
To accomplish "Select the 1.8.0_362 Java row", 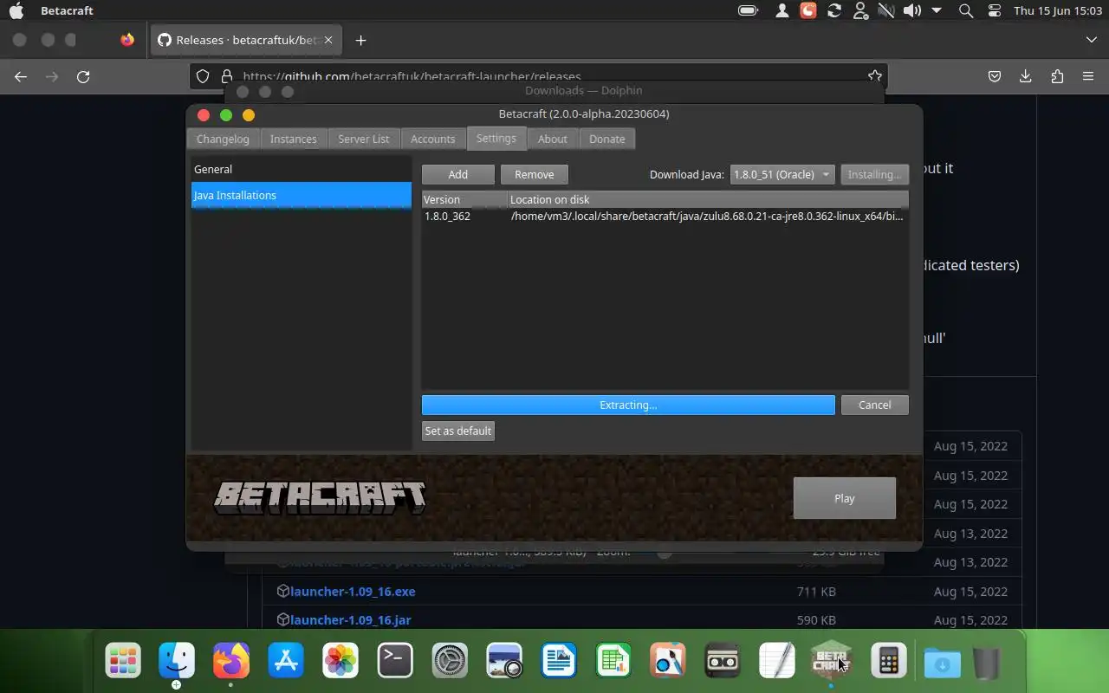I will [665, 216].
